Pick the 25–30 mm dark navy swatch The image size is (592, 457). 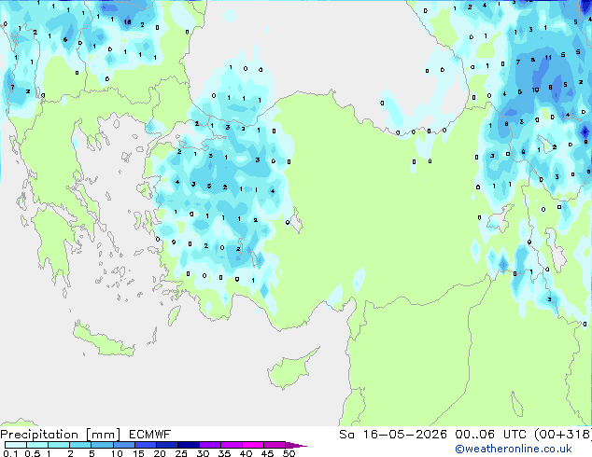[x=188, y=445]
